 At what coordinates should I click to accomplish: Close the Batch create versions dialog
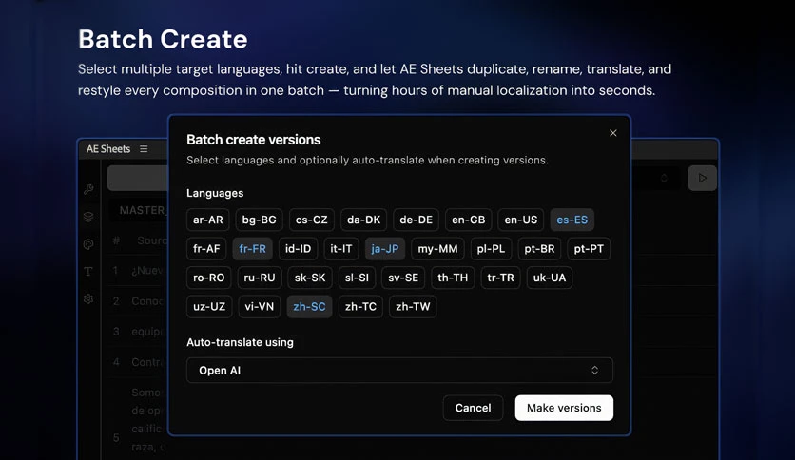pos(613,133)
